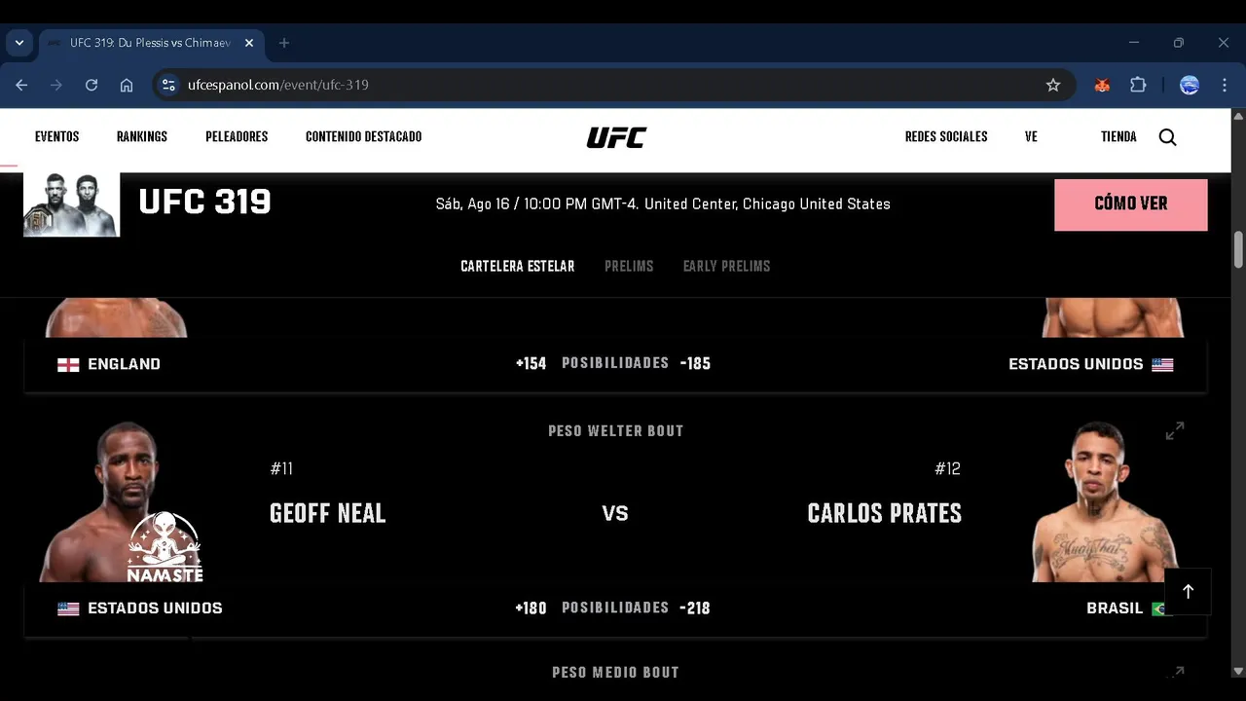
Task: Open Chrome three-dot menu
Action: point(1225,85)
